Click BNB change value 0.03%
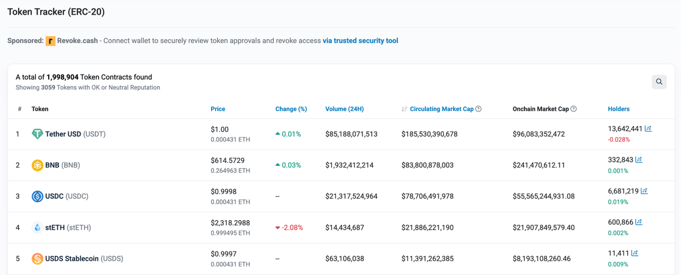This screenshot has height=275, width=681. tap(291, 165)
